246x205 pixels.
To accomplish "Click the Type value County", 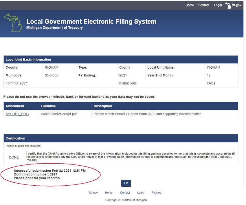I will coord(124,67).
